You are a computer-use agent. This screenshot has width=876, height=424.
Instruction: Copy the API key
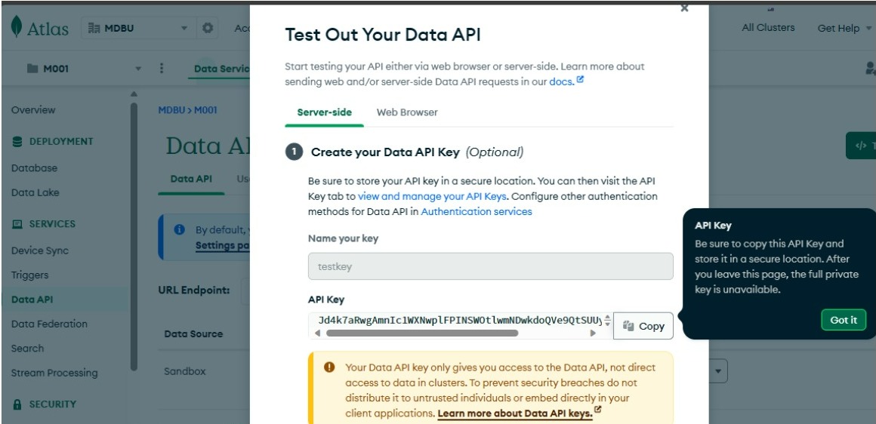(643, 326)
